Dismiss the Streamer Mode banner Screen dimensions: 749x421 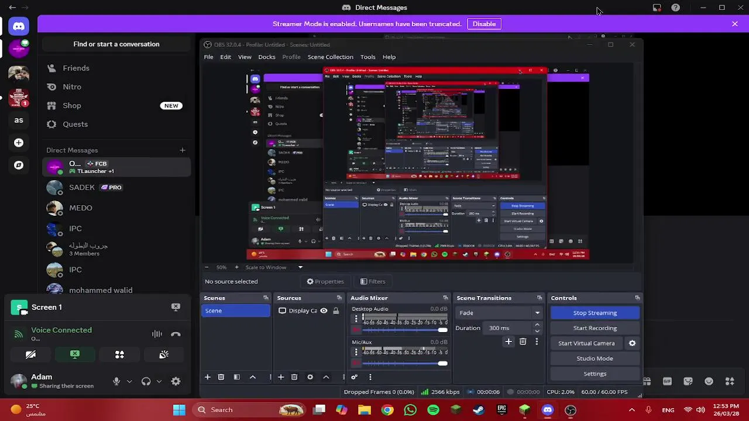pos(735,24)
